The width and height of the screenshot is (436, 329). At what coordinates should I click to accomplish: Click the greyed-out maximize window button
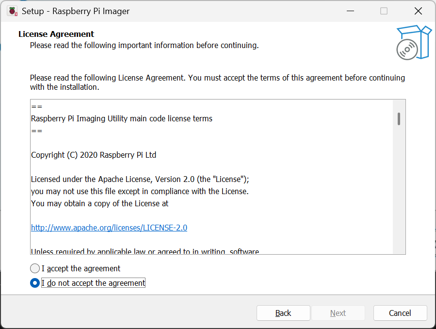click(384, 11)
